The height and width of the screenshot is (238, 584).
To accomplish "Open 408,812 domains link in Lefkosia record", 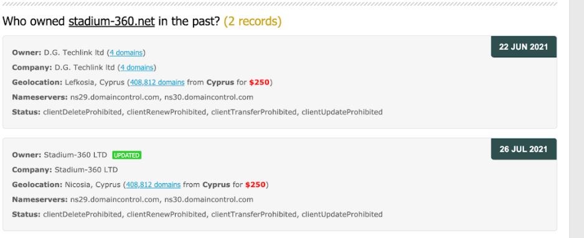I will click(157, 83).
